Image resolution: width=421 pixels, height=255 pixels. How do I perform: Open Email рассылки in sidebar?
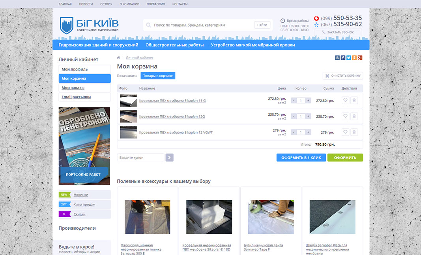84,97
